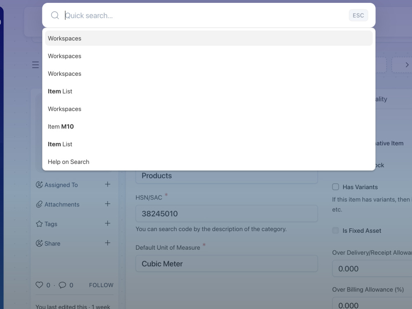The width and height of the screenshot is (412, 309).
Task: Click the Assigned To user icon
Action: click(x=39, y=185)
